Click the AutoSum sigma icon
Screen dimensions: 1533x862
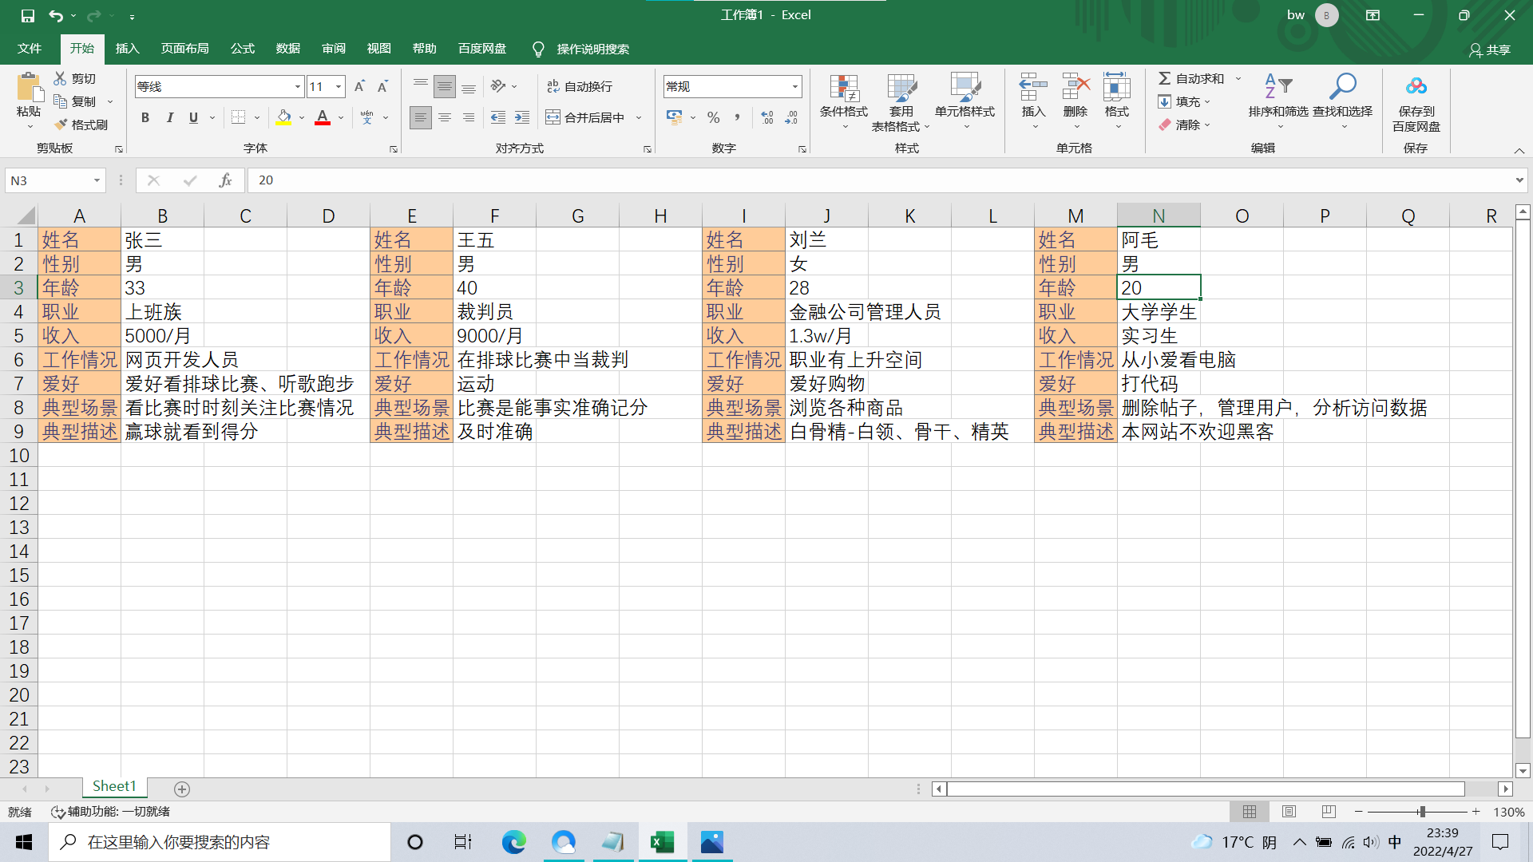1165,78
